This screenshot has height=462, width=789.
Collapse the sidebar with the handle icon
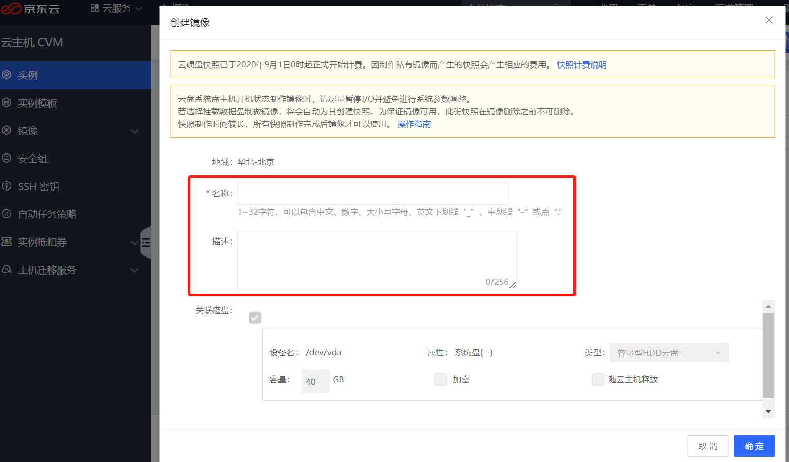coord(146,242)
